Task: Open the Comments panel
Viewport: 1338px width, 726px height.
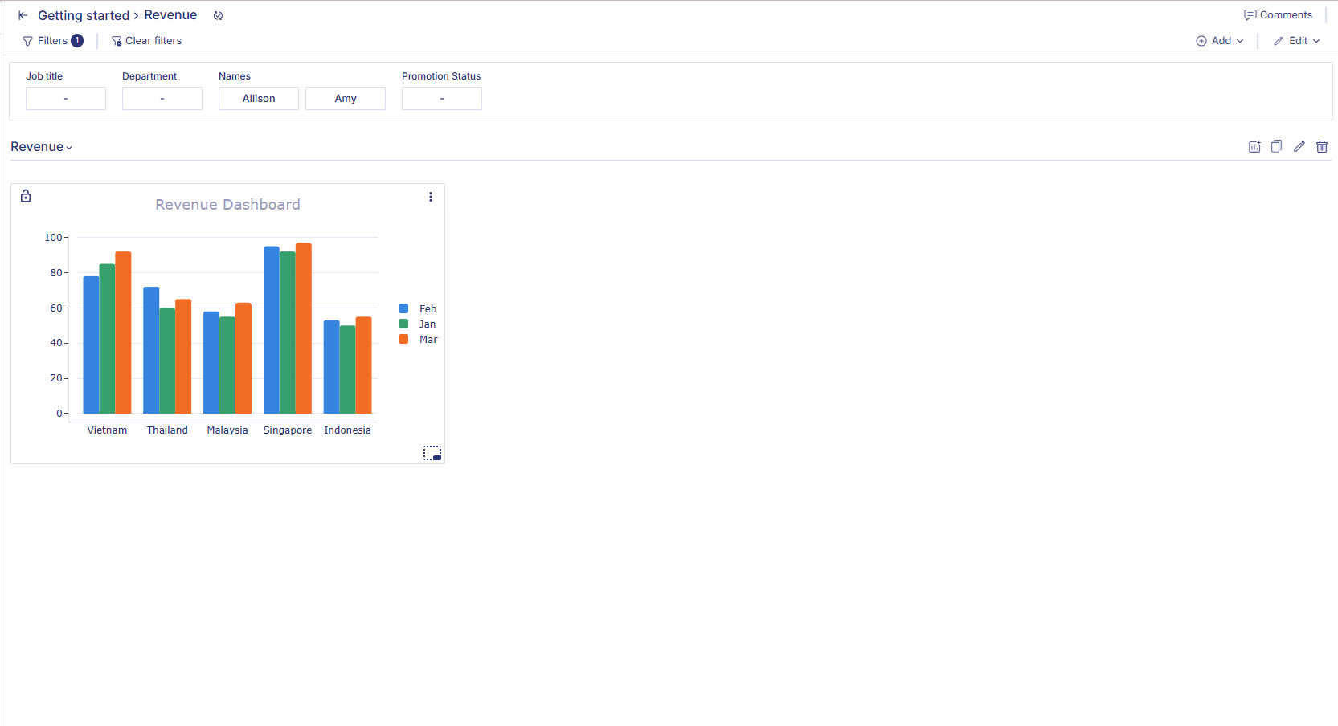Action: pos(1278,15)
